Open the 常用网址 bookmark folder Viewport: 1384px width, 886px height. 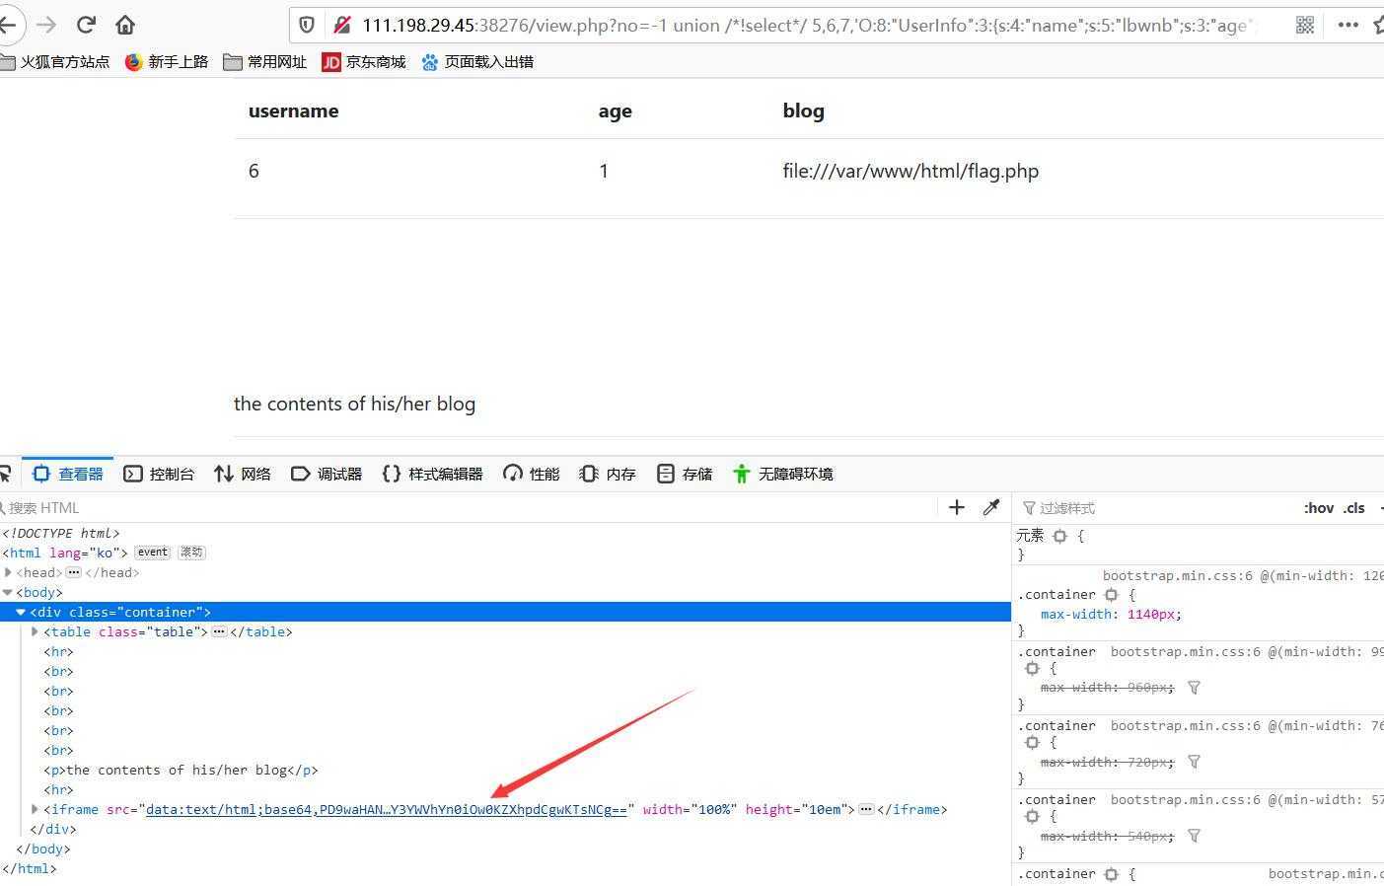coord(265,62)
